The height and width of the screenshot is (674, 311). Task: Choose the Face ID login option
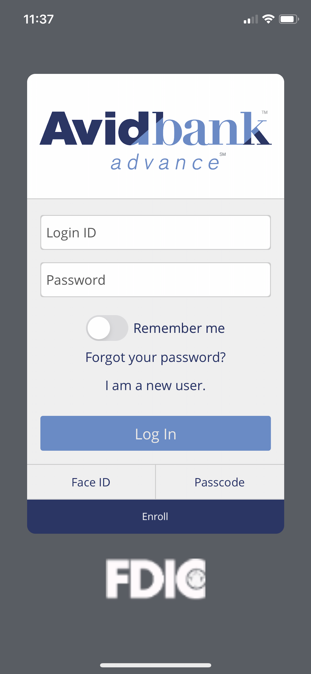click(90, 482)
